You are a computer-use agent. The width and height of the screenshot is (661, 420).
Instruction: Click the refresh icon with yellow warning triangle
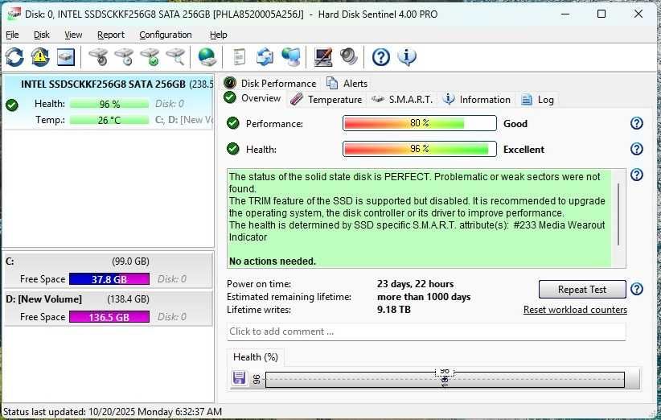[x=40, y=57]
